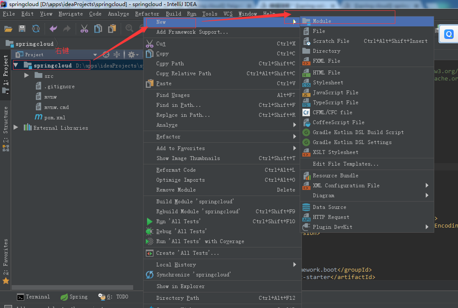The image size is (458, 308).
Task: Click the Redo arrow icon
Action: pos(67,29)
